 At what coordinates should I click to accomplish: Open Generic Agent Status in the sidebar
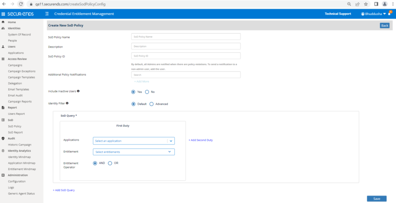tap(21, 193)
